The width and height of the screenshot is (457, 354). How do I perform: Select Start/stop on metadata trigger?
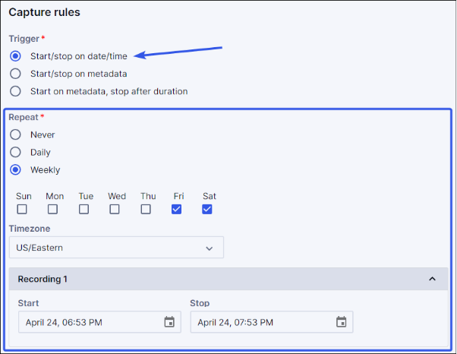click(15, 74)
